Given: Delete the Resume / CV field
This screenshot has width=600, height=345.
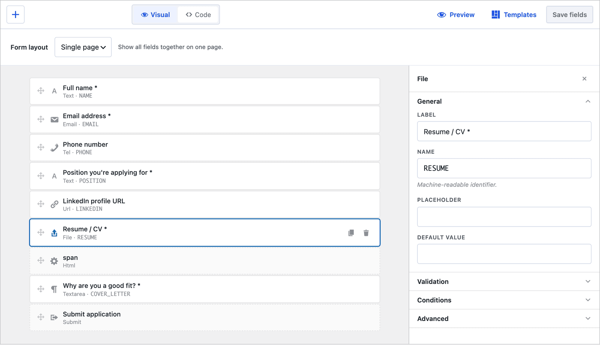Looking at the screenshot, I should (x=366, y=233).
